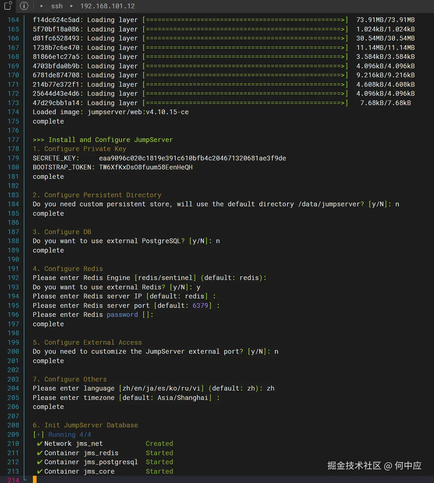The image size is (434, 483).
Task: Click 'Started' status for jms_postgresql
Action: click(159, 462)
